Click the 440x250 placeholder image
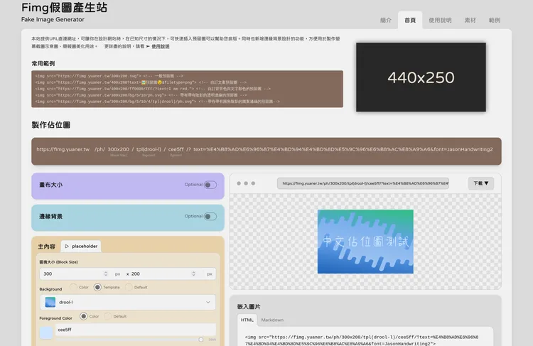 421,77
